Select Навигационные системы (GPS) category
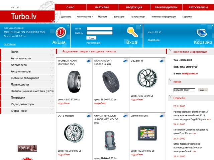This screenshot has width=214, height=160. 28,91
